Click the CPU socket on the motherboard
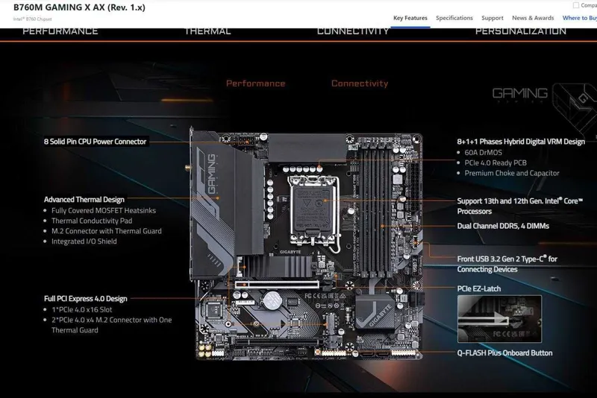The height and width of the screenshot is (398, 597). pos(313,211)
